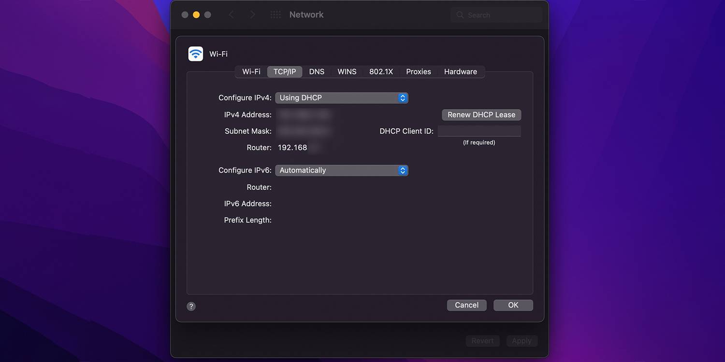Open the Hardware tab
This screenshot has width=725, height=362.
(x=461, y=71)
